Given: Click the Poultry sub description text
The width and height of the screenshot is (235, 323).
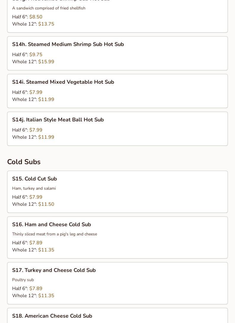Looking at the screenshot, I should point(23,280).
